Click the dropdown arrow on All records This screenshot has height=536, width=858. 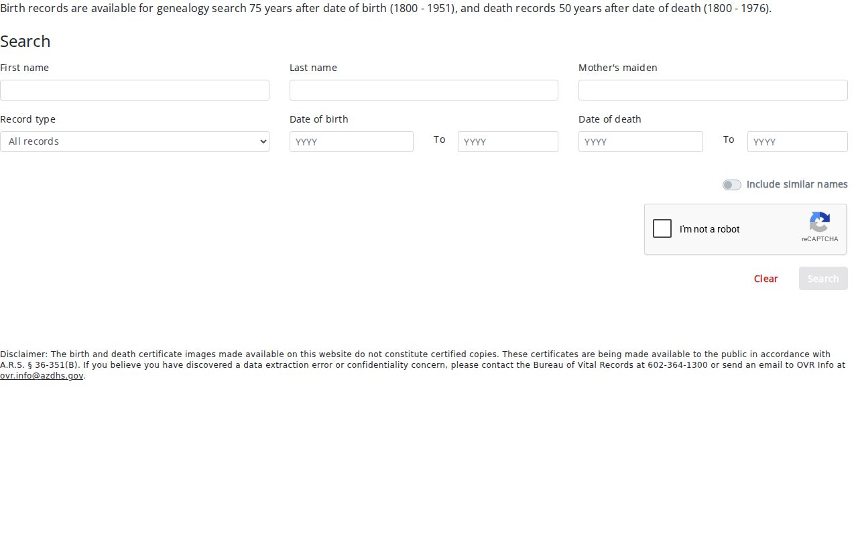pos(263,141)
